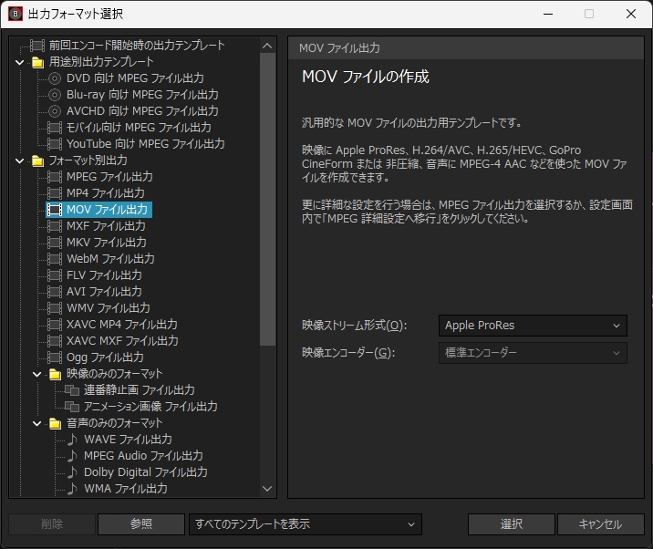
Task: Collapse the 音声のみのフォーマット group
Action: 37,423
